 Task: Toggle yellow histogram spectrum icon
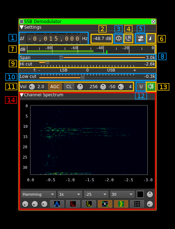89,204
